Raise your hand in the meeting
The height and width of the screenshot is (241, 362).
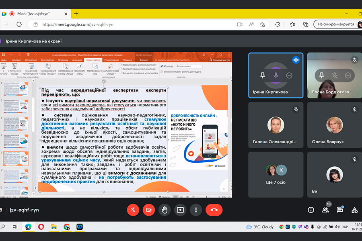(165, 210)
